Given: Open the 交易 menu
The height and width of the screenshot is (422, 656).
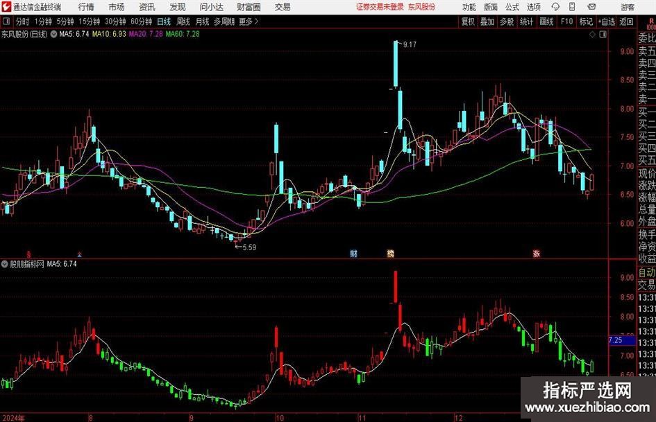Looking at the screenshot, I should click(283, 7).
